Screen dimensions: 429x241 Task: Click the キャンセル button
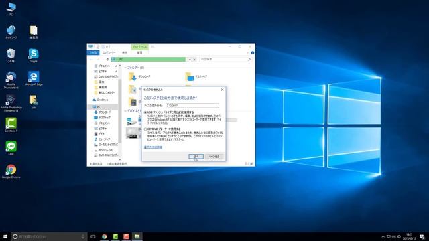click(x=214, y=157)
